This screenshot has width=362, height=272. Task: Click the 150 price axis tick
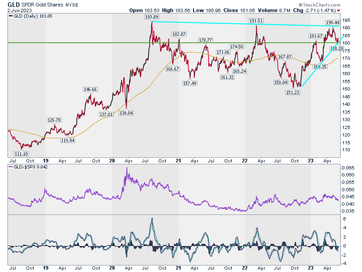(x=346, y=89)
